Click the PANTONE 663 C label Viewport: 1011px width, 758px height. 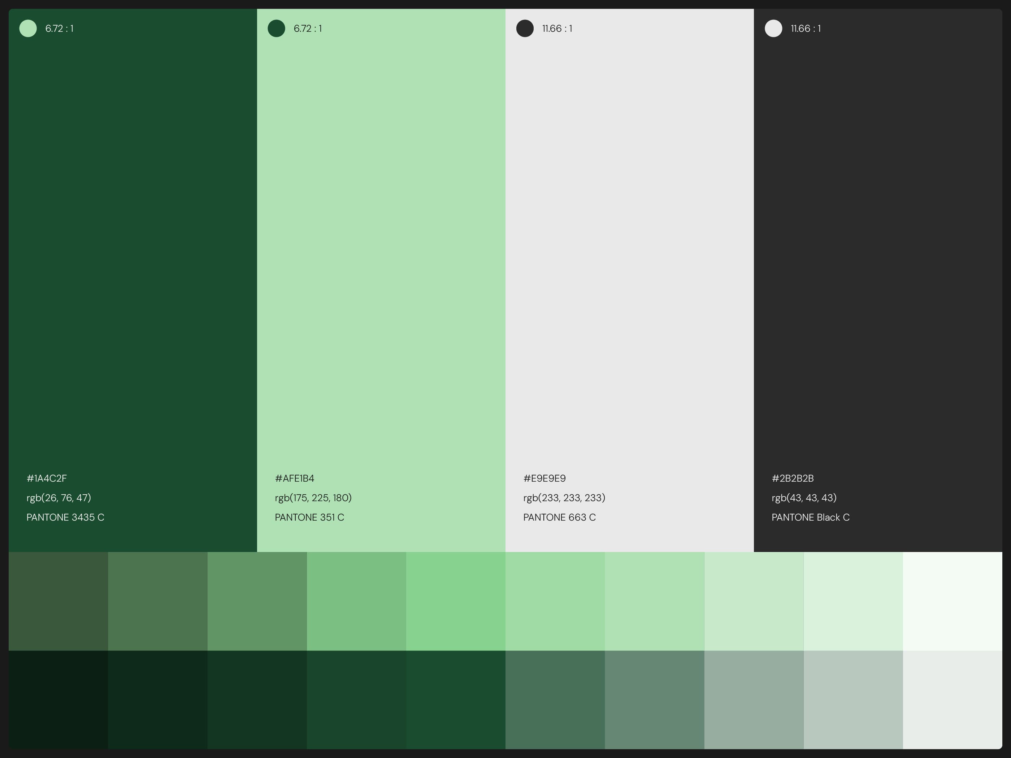pos(559,517)
